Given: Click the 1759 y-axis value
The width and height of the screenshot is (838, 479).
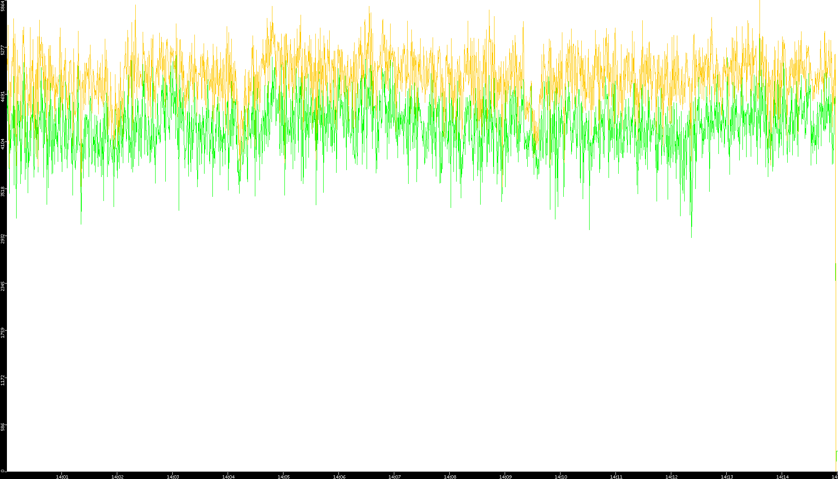Looking at the screenshot, I should pyautogui.click(x=3, y=333).
